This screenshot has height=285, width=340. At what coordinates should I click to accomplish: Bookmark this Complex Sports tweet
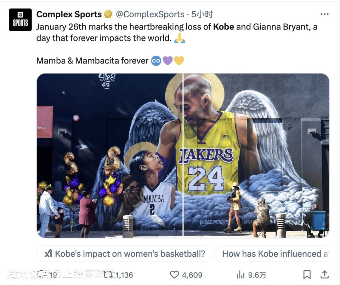(307, 275)
